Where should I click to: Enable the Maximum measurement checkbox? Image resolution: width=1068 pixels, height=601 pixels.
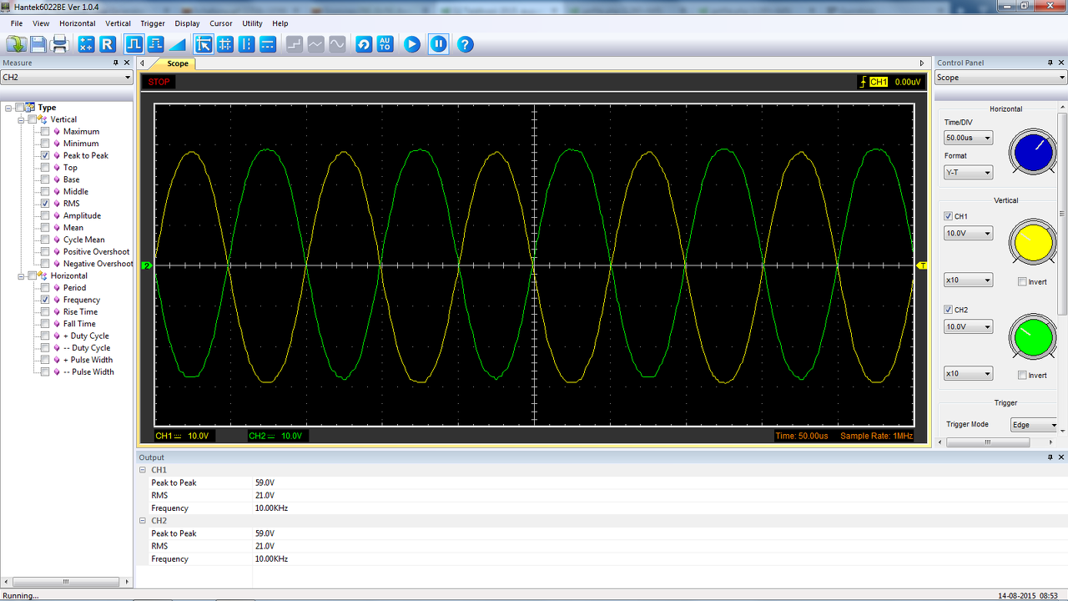pyautogui.click(x=45, y=131)
